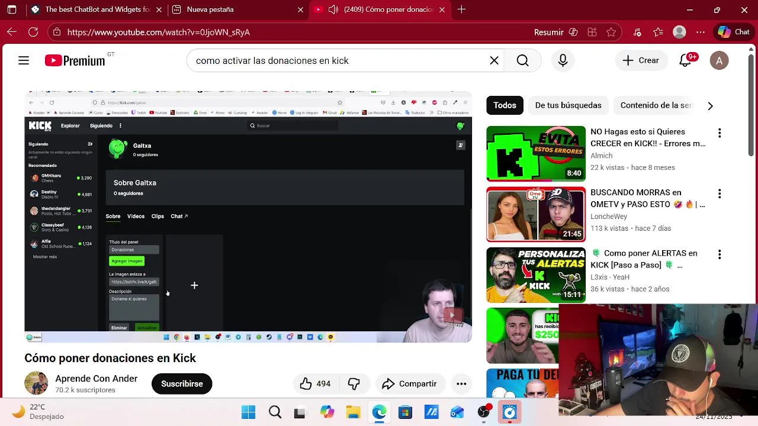
Task: Open NO Hagas esto si Quieres CRECER title
Action: click(648, 137)
